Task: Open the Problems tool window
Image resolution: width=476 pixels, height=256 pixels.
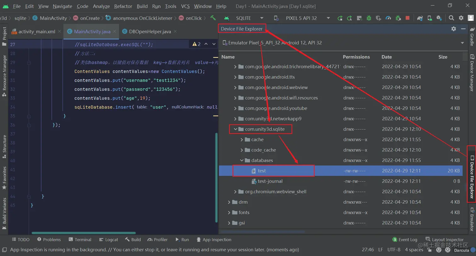Action: (49, 240)
